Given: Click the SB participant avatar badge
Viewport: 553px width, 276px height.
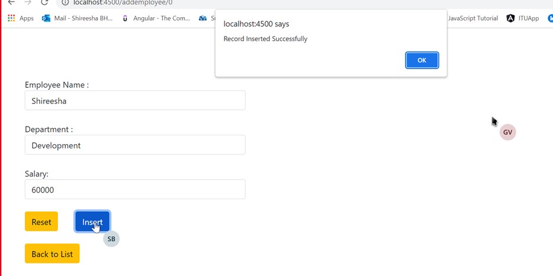Looking at the screenshot, I should 111,239.
